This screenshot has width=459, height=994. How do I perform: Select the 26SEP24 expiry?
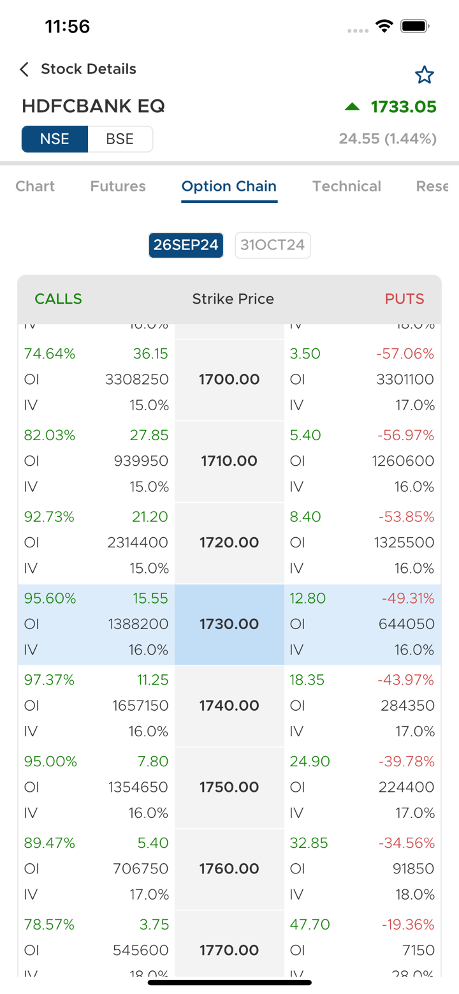click(186, 245)
